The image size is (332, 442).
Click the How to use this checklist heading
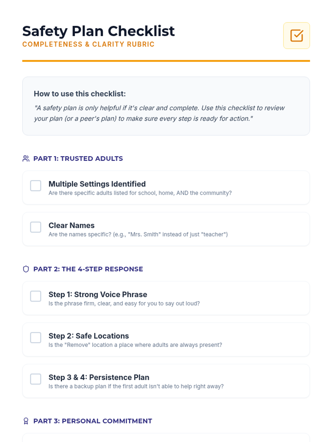(x=80, y=94)
